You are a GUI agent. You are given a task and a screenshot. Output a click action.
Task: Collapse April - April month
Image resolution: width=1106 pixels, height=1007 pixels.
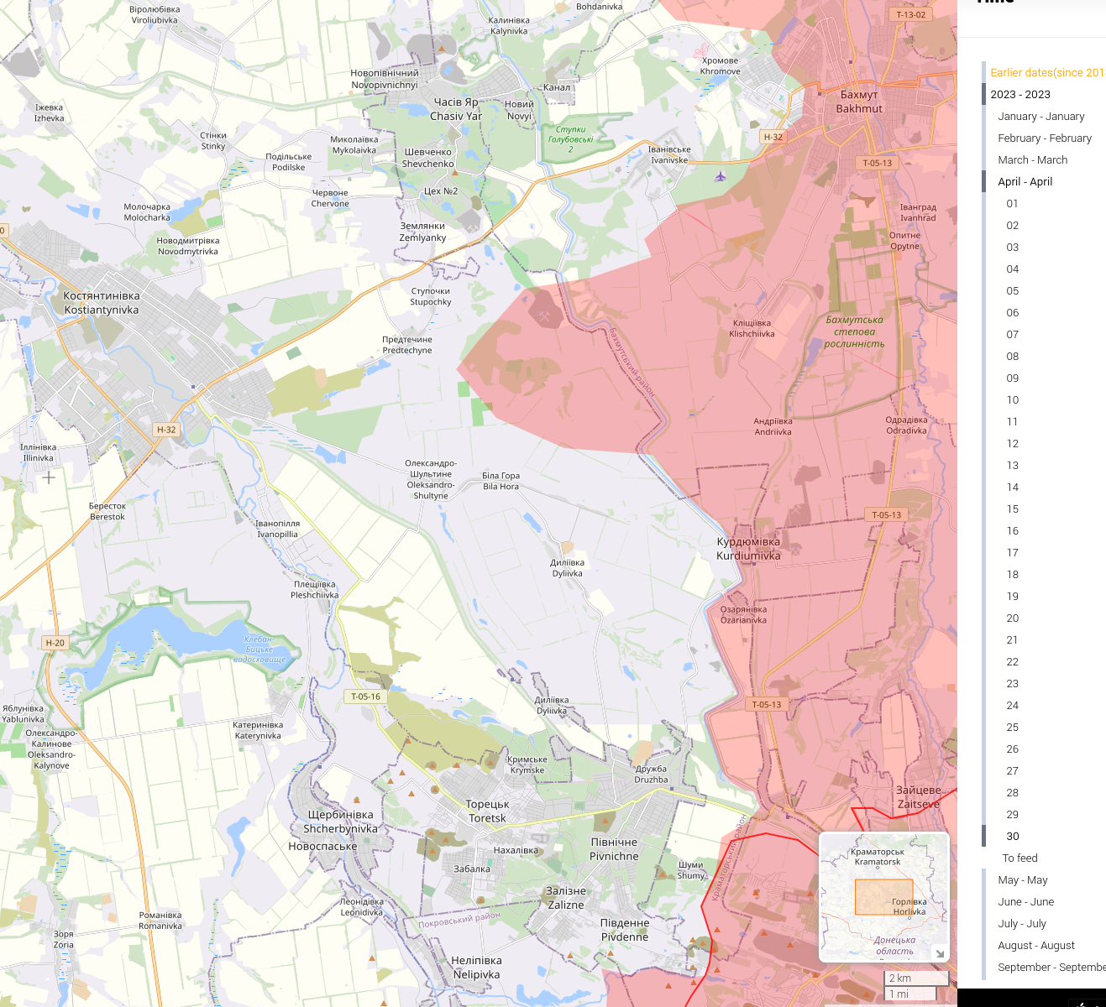tap(1025, 182)
